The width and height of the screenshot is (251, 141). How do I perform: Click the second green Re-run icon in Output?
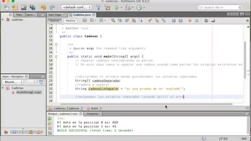coord(50,123)
